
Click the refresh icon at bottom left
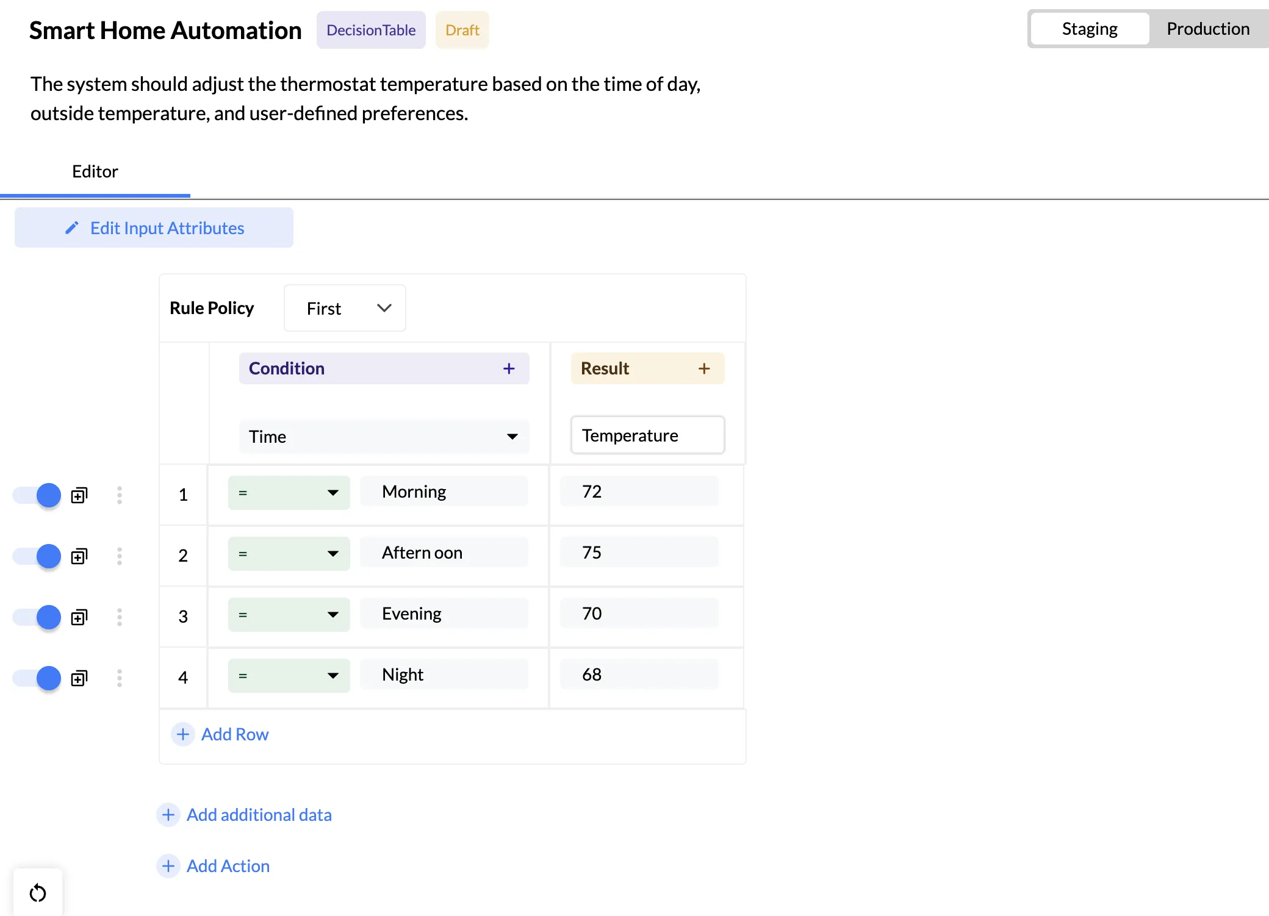coord(38,893)
